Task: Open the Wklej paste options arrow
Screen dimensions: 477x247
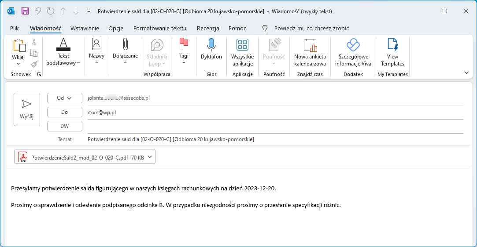Action: (18, 64)
